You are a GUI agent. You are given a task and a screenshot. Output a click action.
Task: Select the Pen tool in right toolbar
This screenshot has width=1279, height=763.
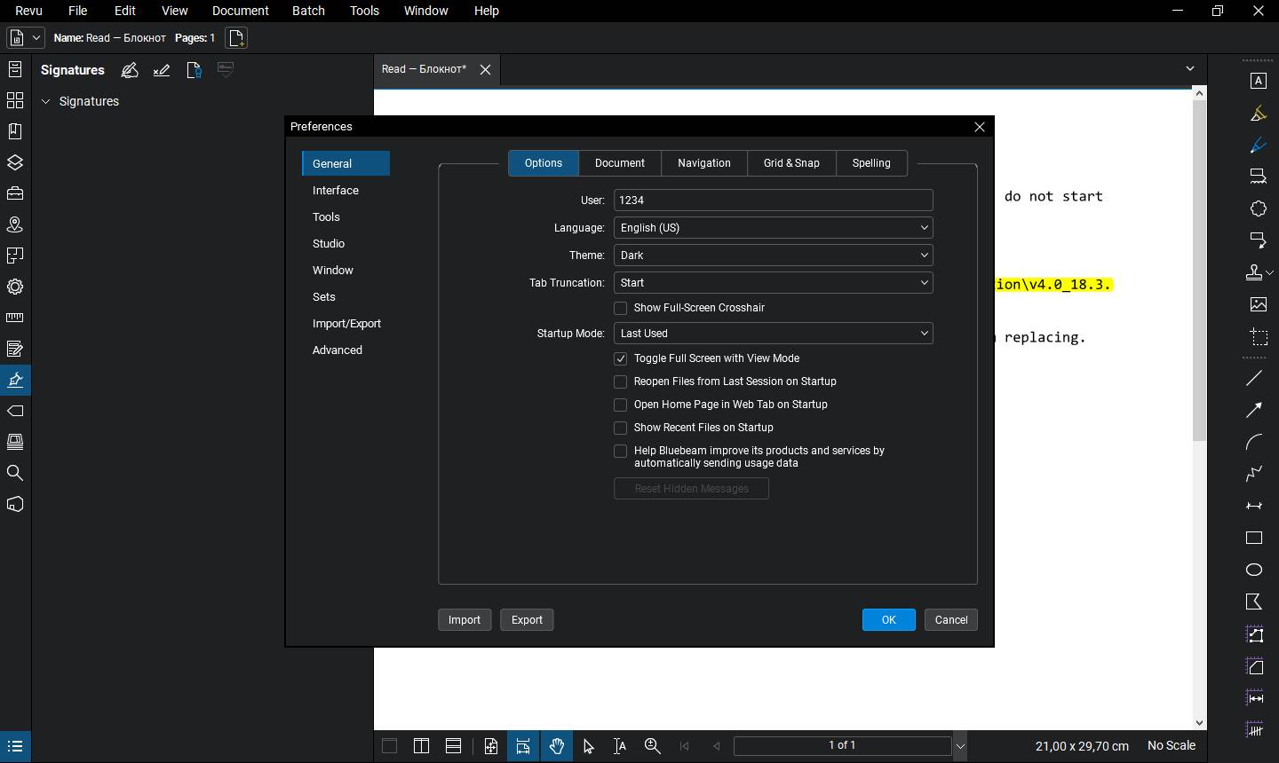1259,146
